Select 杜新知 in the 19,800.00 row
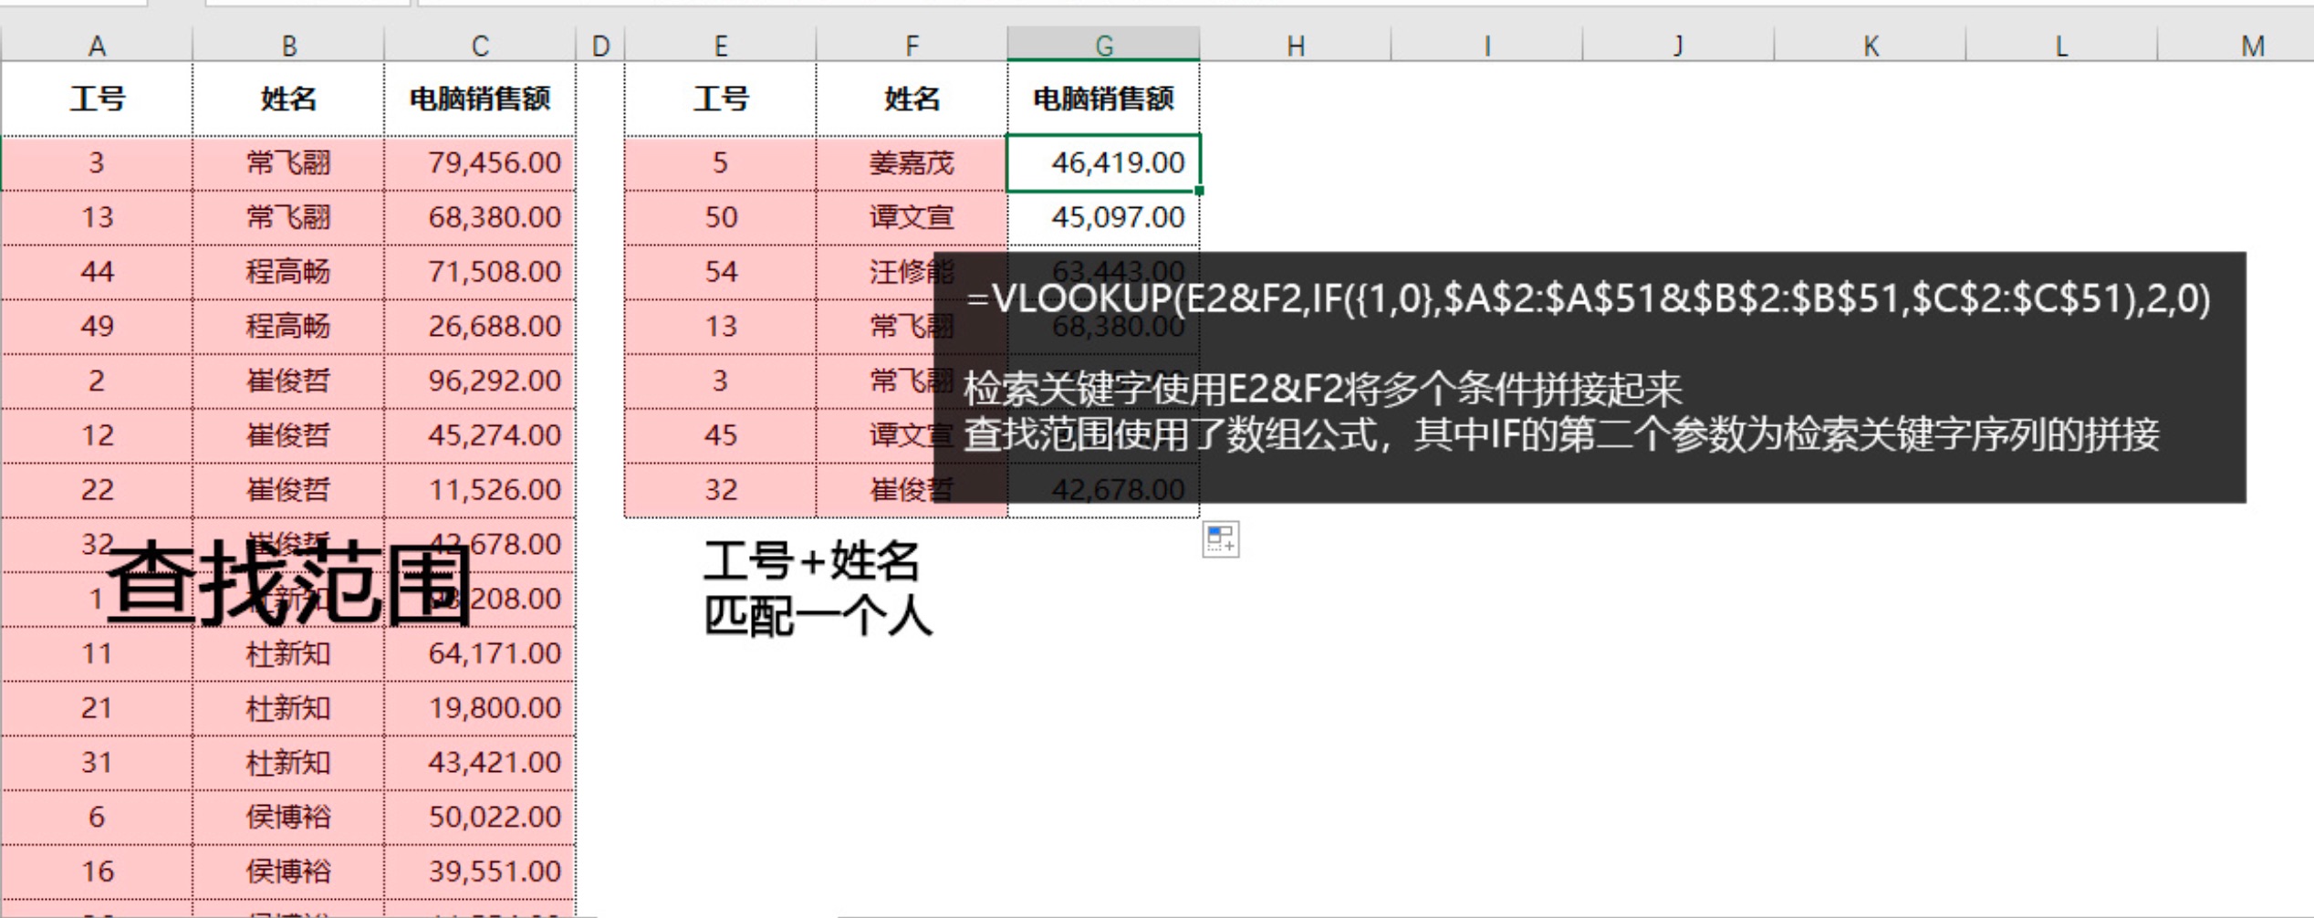Viewport: 2314px width, 918px height. tap(288, 708)
